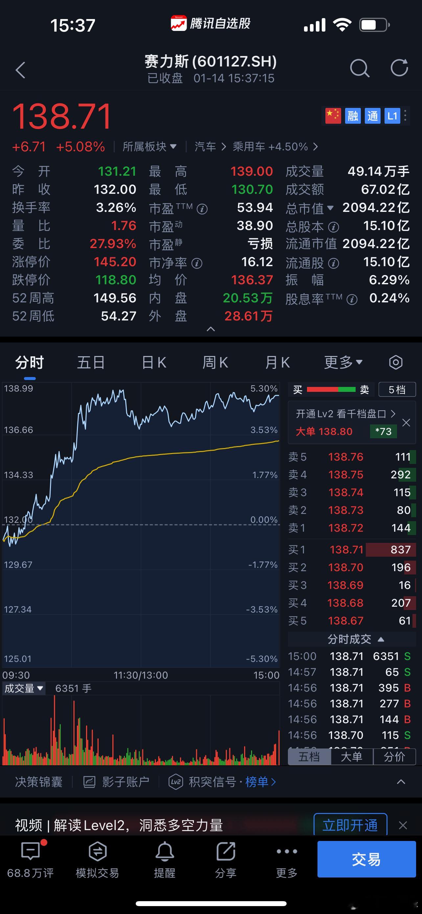Viewport: 422px width, 914px height.
Task: Open 影子账户 shadow account icon
Action: (x=89, y=782)
